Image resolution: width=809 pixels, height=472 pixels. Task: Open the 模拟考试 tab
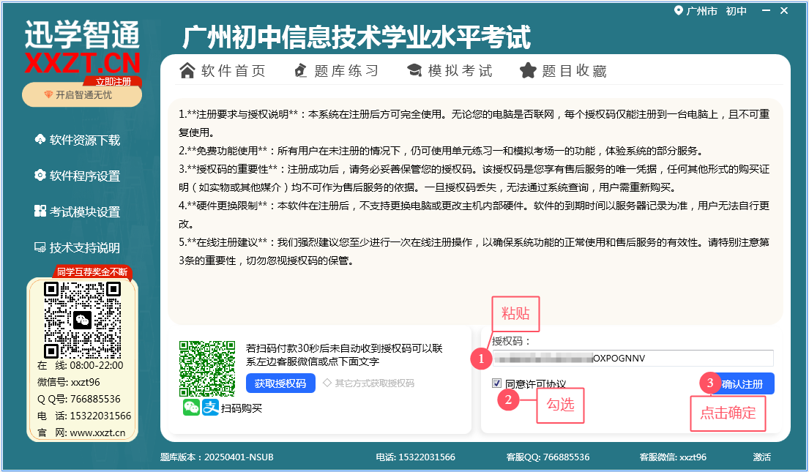pos(450,71)
